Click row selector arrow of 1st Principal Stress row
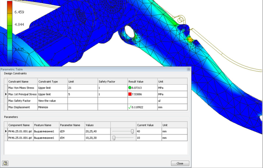This screenshot has height=168, width=263. pos(6,94)
